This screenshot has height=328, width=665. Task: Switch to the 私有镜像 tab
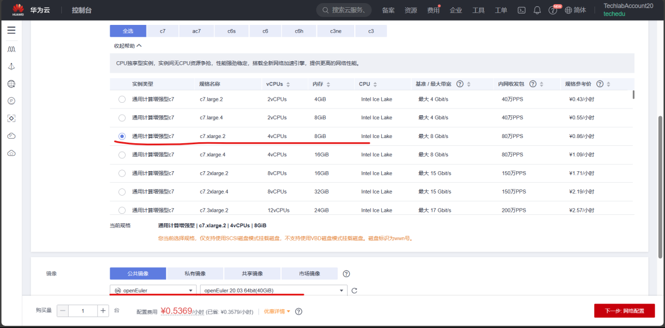[x=195, y=274]
